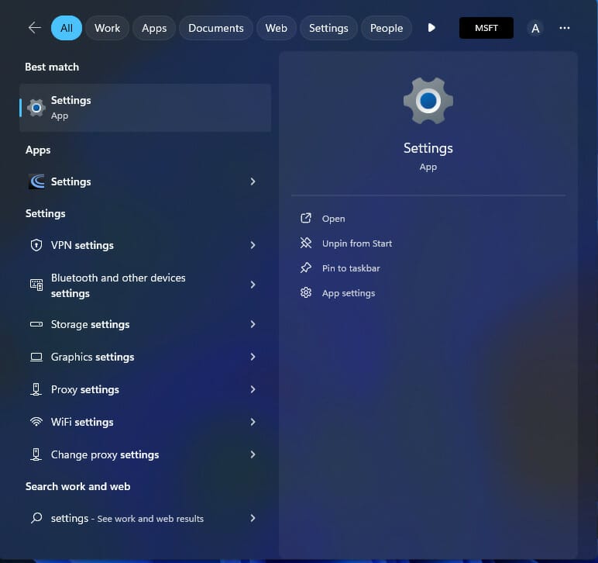Open the user profile avatar A
598x563 pixels.
point(535,28)
